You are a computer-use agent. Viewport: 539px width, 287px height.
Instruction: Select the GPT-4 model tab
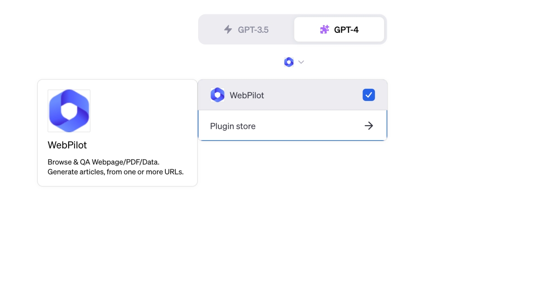click(339, 30)
